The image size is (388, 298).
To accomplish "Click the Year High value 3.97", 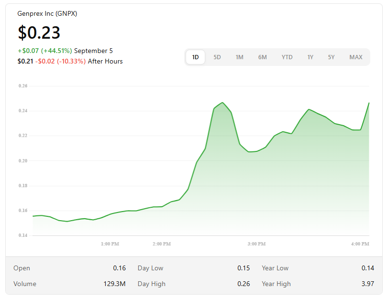I will click(367, 284).
